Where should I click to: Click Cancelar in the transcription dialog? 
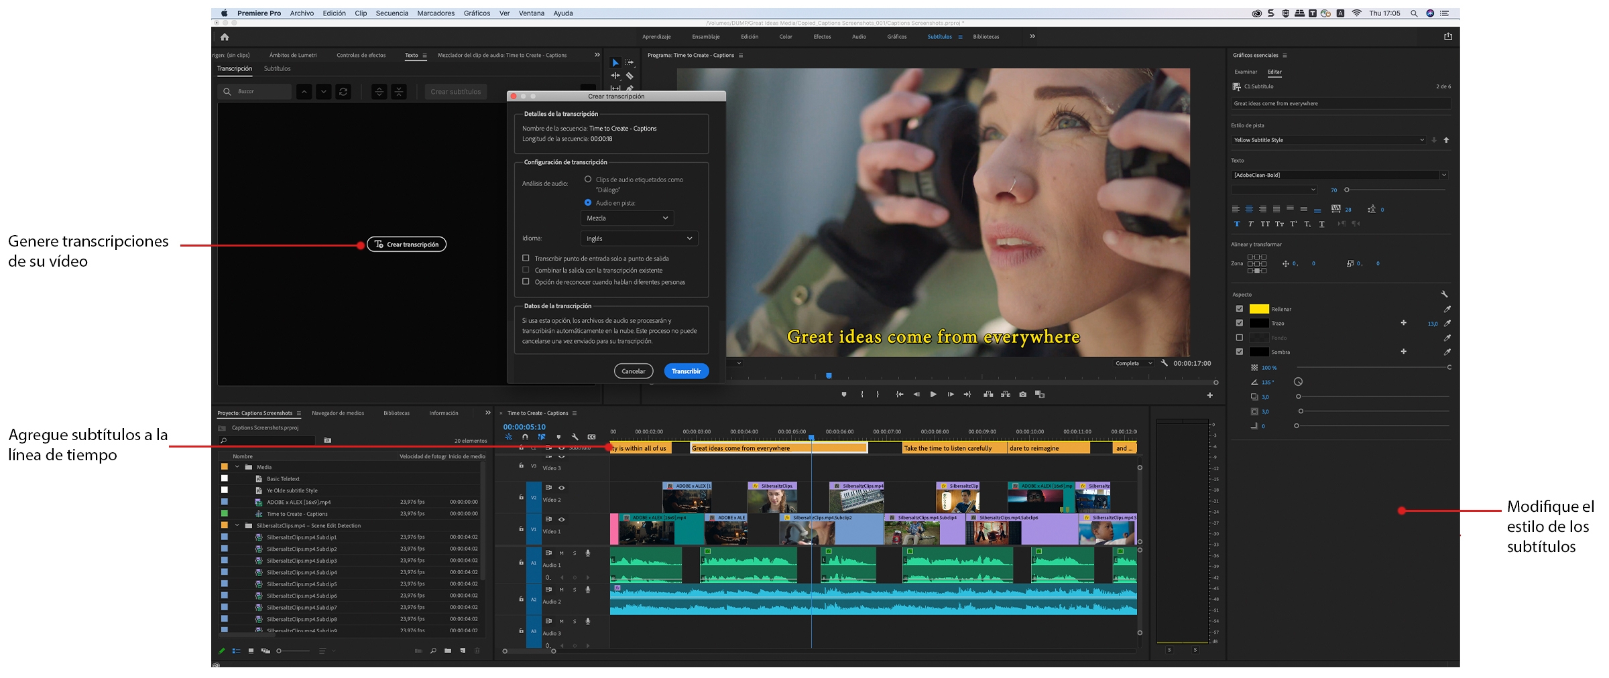pos(634,371)
